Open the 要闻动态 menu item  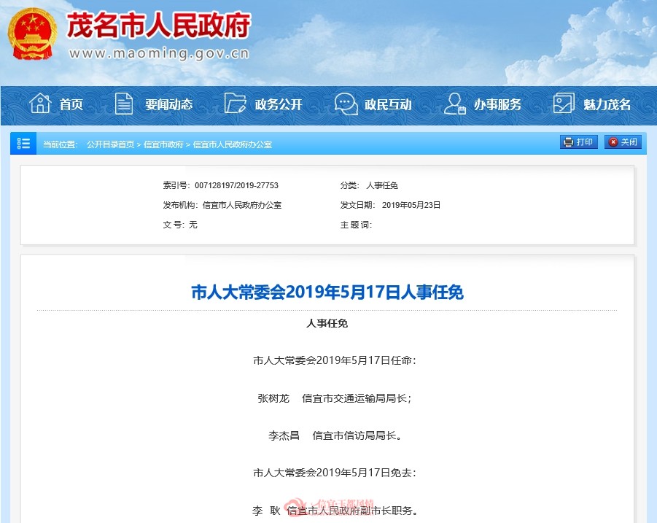[169, 104]
